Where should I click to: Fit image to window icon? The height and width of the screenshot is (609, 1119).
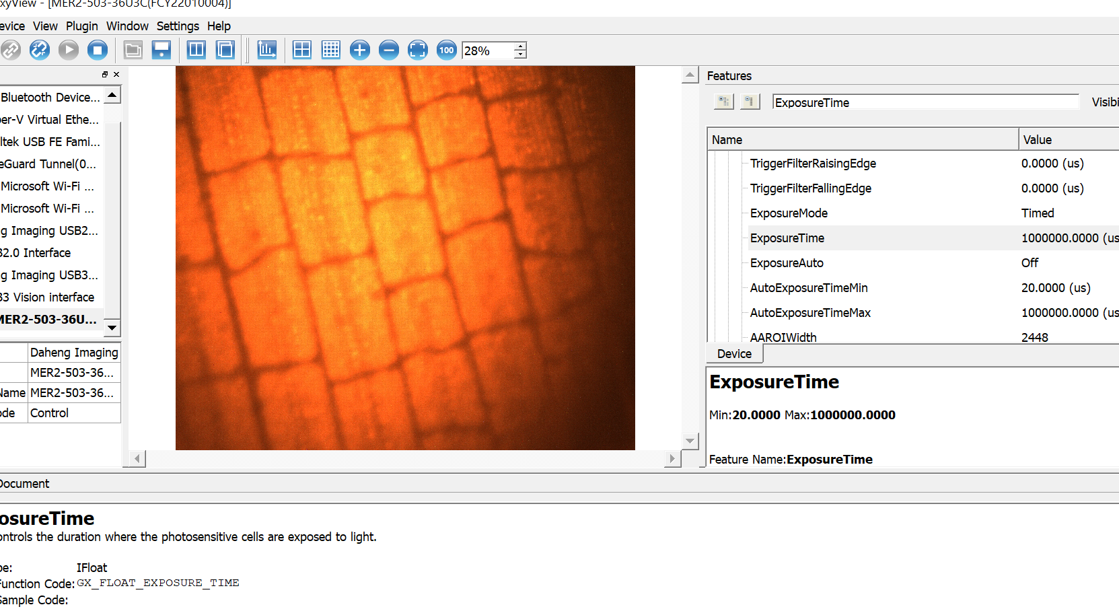(418, 50)
